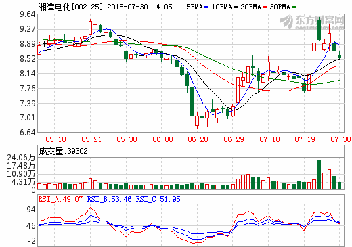Click the 4.31万 volume axis label
The width and height of the screenshot is (352, 247).
click(23, 182)
